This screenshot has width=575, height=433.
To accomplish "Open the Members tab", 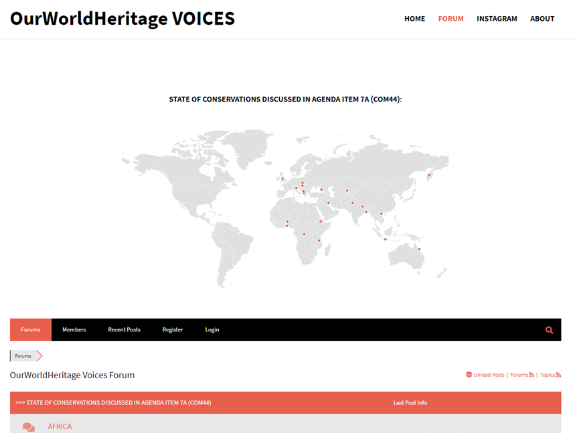I will (x=74, y=329).
